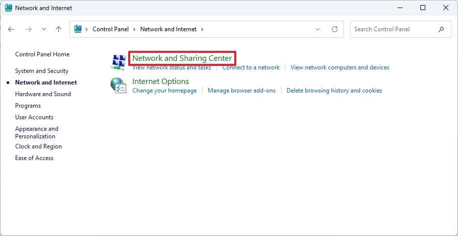Minimize the Network and Internet window
Image resolution: width=458 pixels, height=236 pixels.
(399, 8)
